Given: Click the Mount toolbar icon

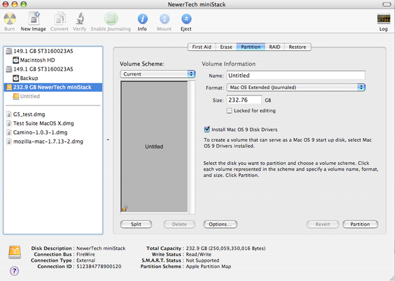Looking at the screenshot, I should [x=165, y=19].
